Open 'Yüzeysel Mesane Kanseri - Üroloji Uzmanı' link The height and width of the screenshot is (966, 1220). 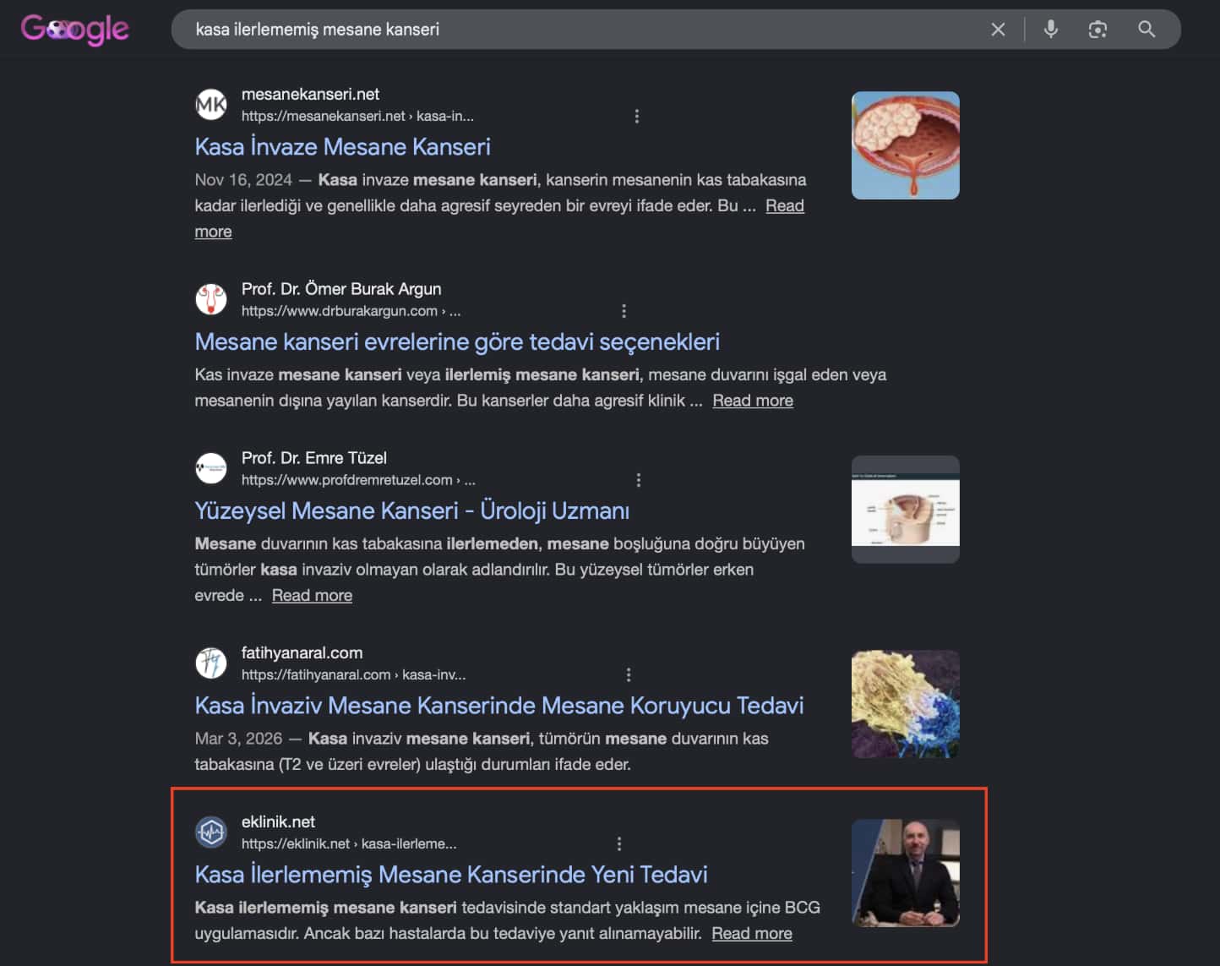click(x=412, y=511)
